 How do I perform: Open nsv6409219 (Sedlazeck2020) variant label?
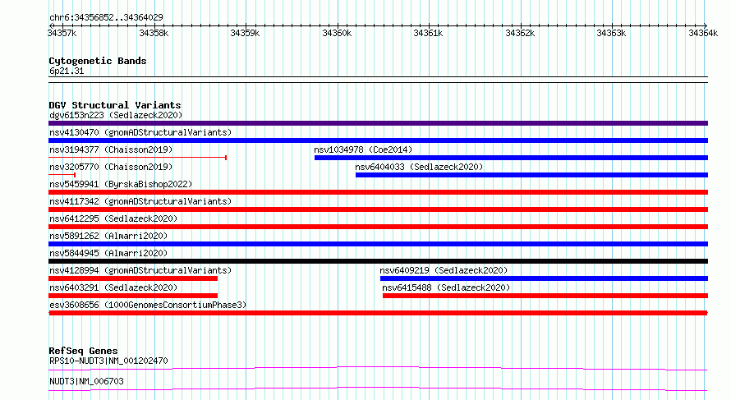click(444, 270)
